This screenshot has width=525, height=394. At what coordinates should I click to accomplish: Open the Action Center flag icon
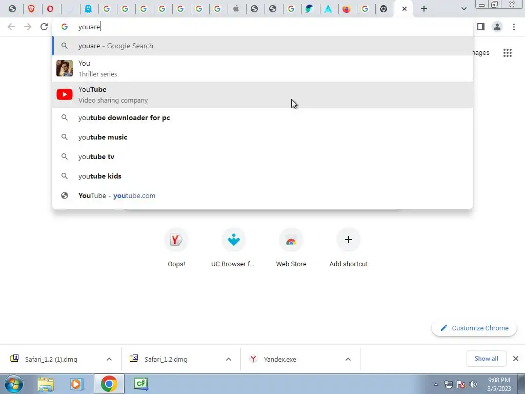coord(461,385)
